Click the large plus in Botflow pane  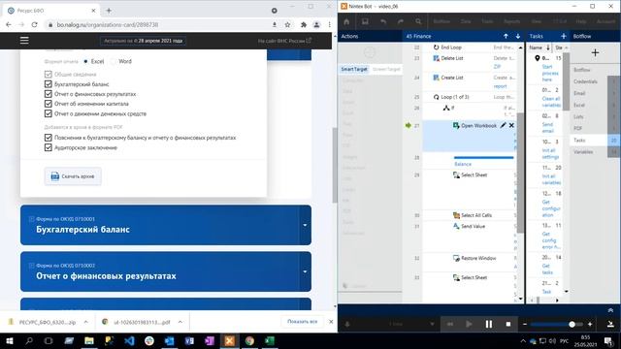[x=595, y=52]
